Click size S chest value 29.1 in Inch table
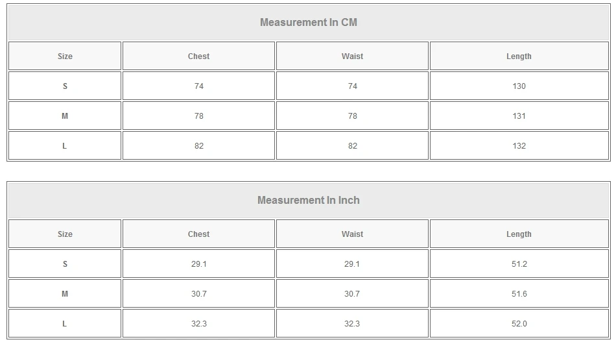616x344 pixels. coord(198,264)
